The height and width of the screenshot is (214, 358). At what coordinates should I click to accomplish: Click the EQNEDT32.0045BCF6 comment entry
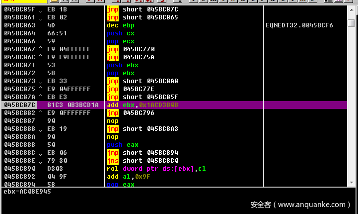[299, 25]
